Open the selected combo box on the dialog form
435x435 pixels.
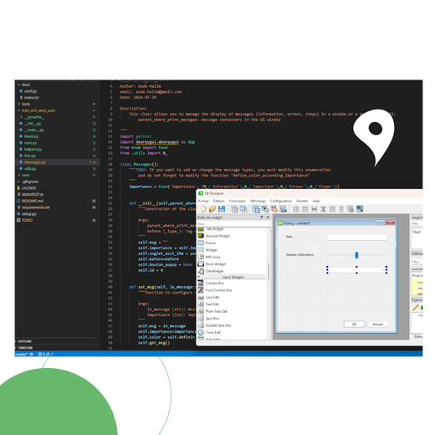pos(356,270)
